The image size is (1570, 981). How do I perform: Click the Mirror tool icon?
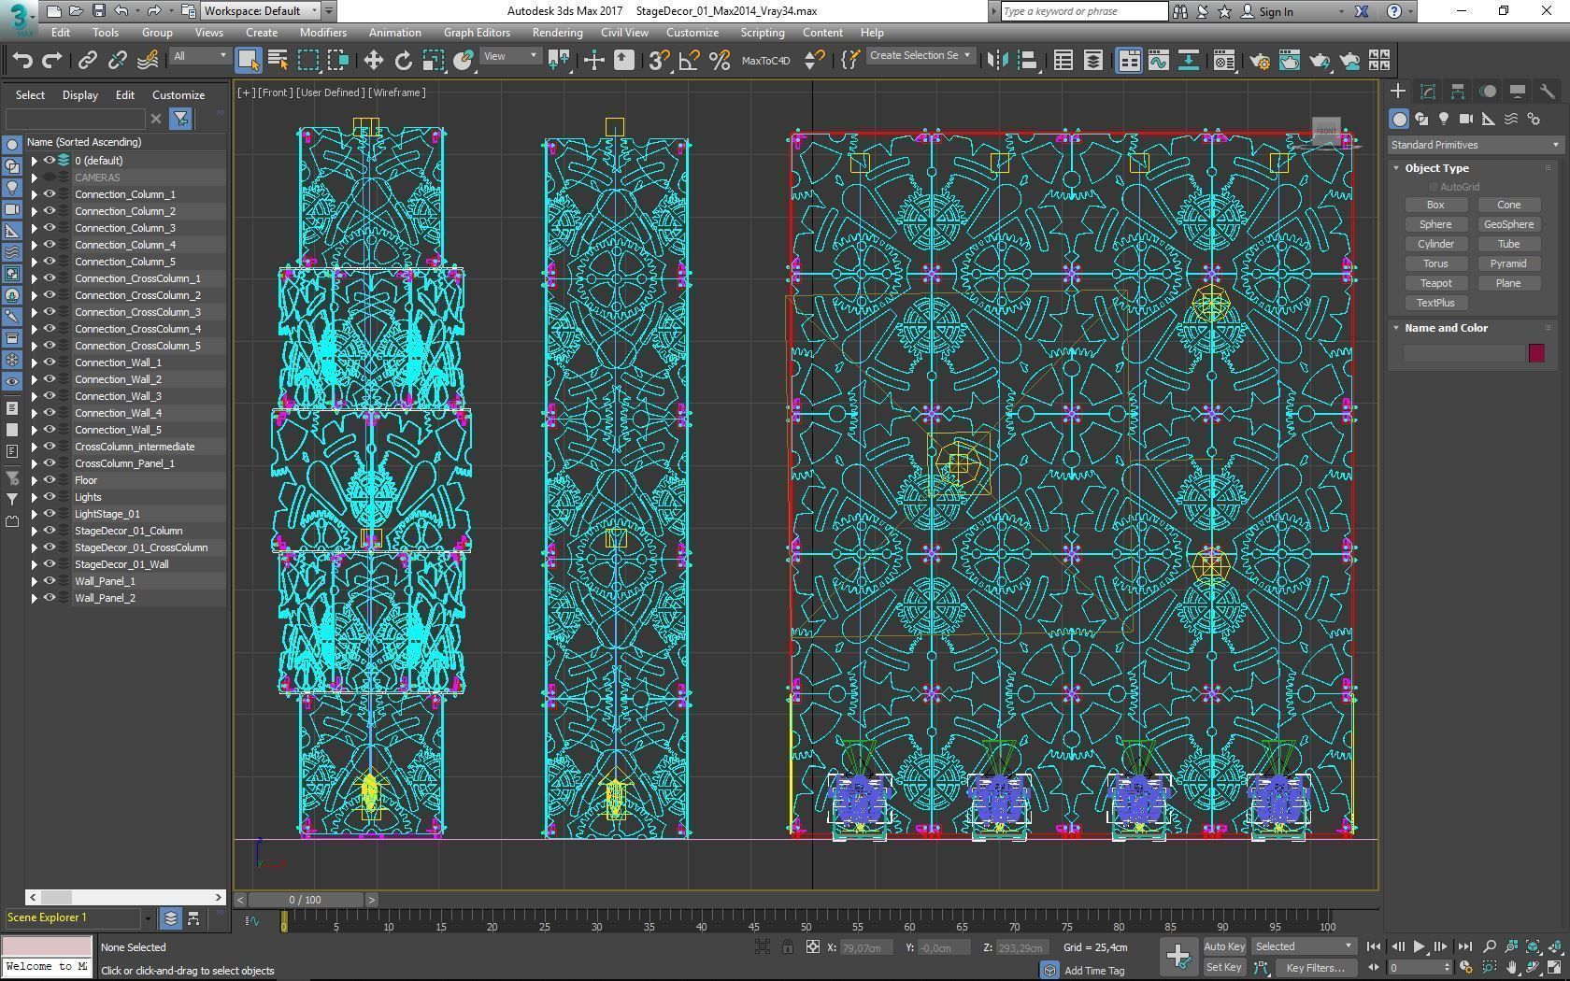[997, 61]
